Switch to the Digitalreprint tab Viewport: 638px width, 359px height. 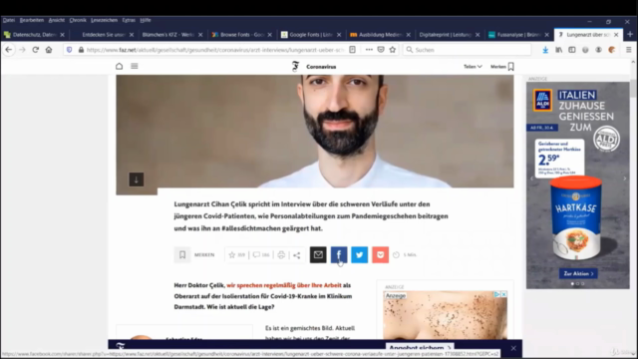pyautogui.click(x=445, y=35)
